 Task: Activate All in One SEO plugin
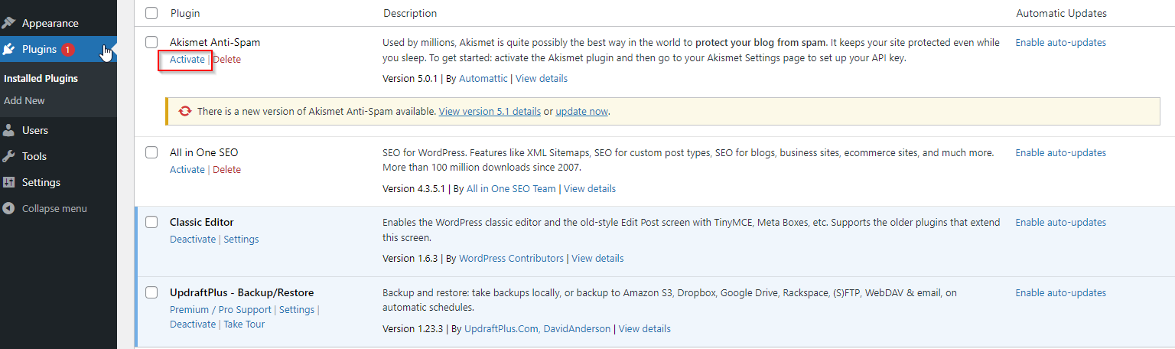[187, 169]
